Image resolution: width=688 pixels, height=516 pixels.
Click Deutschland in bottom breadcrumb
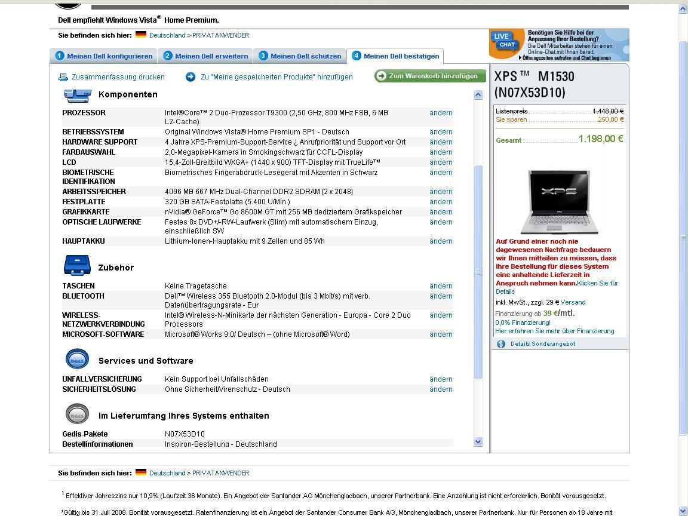pos(167,473)
